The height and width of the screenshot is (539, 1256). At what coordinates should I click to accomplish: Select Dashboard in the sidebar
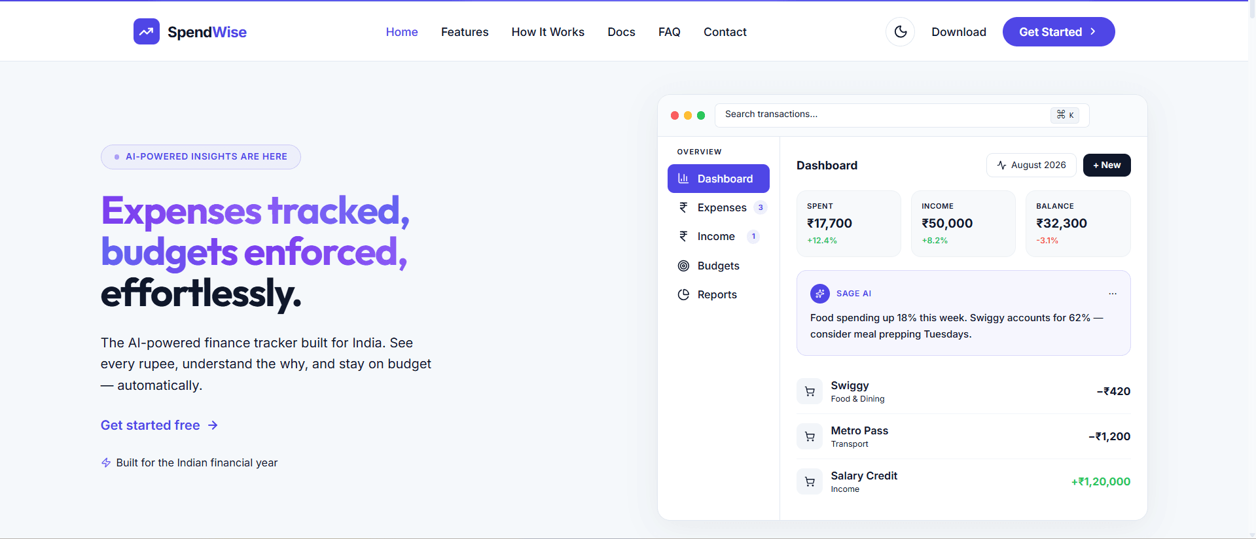point(718,179)
